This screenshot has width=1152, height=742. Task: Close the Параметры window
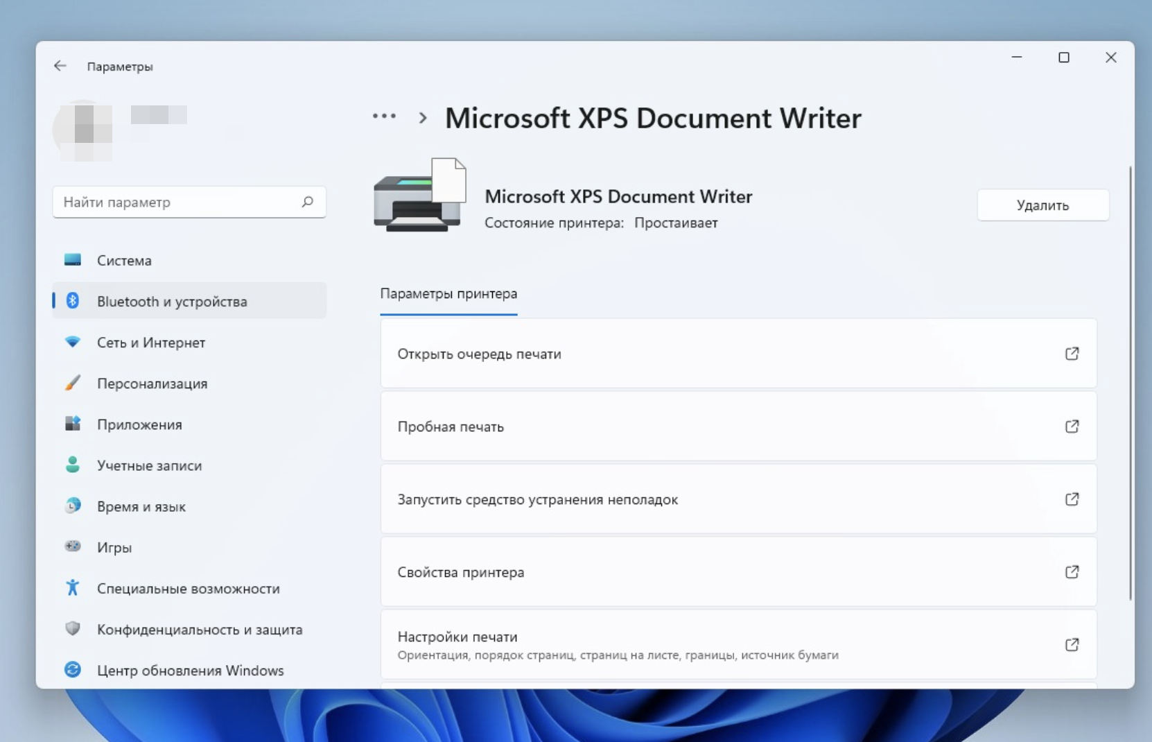1111,58
